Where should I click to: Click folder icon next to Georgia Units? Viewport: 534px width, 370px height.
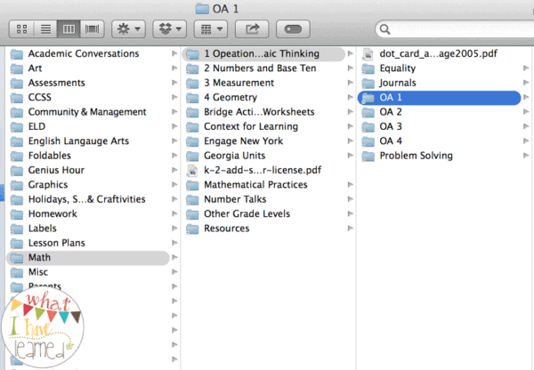point(192,156)
